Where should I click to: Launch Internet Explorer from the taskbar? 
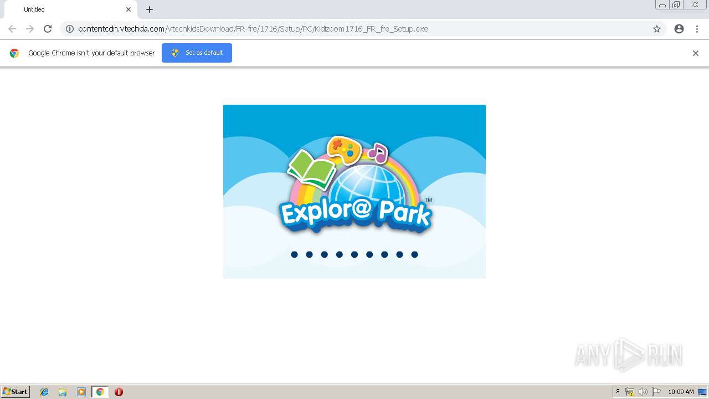(x=44, y=392)
